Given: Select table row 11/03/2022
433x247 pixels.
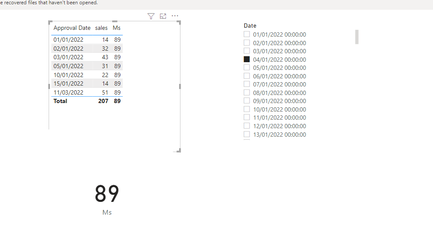Looking at the screenshot, I should (x=87, y=92).
